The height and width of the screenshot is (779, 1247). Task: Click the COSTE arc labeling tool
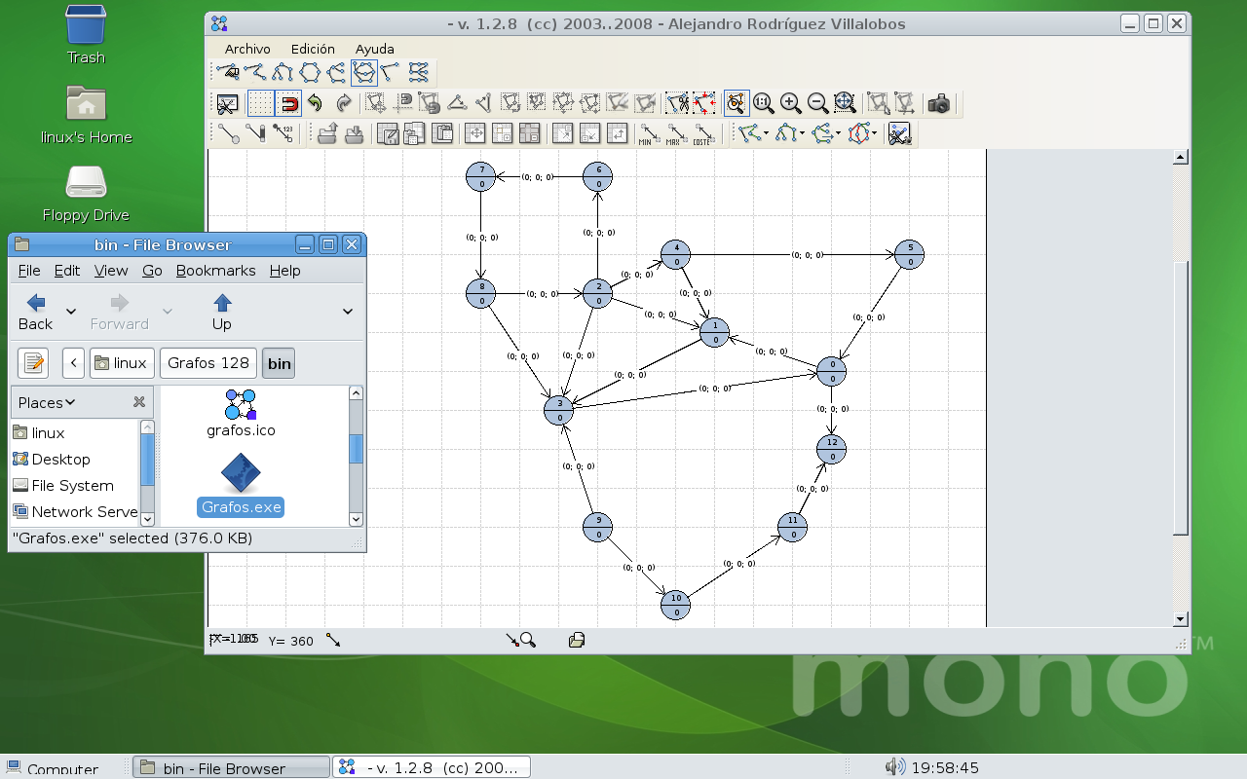(x=702, y=134)
